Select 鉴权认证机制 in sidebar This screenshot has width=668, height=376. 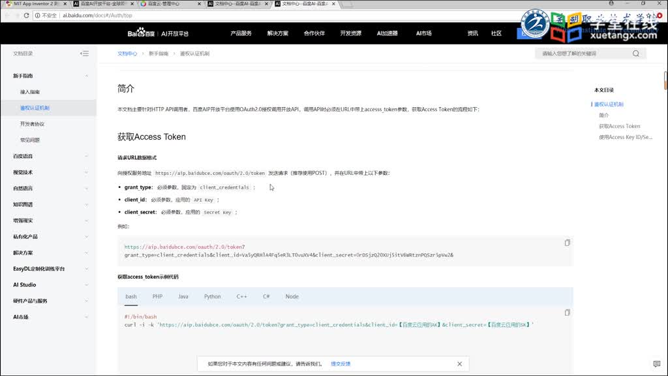pos(35,108)
